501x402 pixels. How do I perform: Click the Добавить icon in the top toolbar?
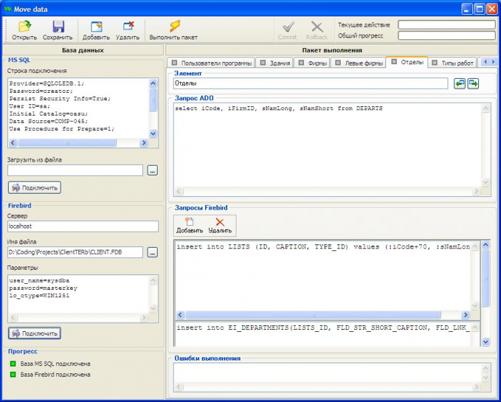96,27
